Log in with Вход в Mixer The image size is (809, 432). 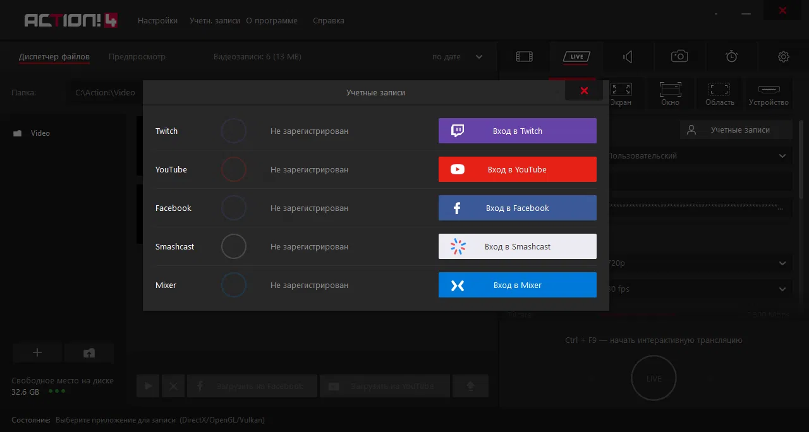517,285
